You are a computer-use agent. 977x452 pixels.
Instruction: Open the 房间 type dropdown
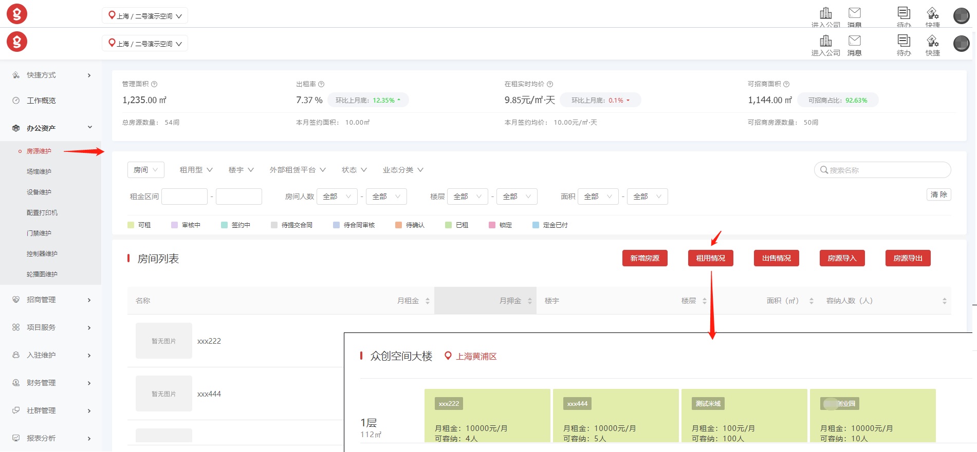click(x=145, y=170)
